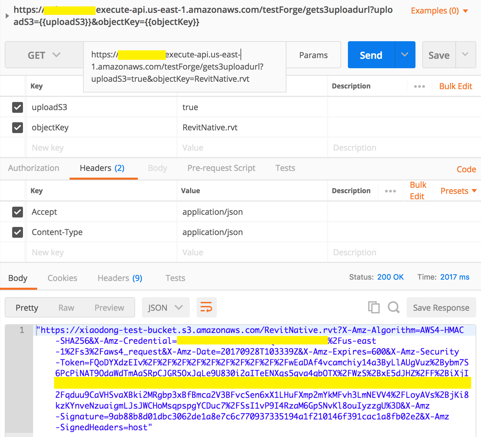The image size is (481, 437).
Task: Open the Presets dropdown
Action: pyautogui.click(x=458, y=191)
